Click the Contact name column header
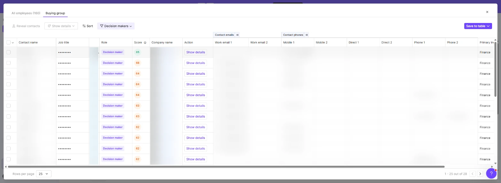Image resolution: width=501 pixels, height=183 pixels. click(28, 42)
